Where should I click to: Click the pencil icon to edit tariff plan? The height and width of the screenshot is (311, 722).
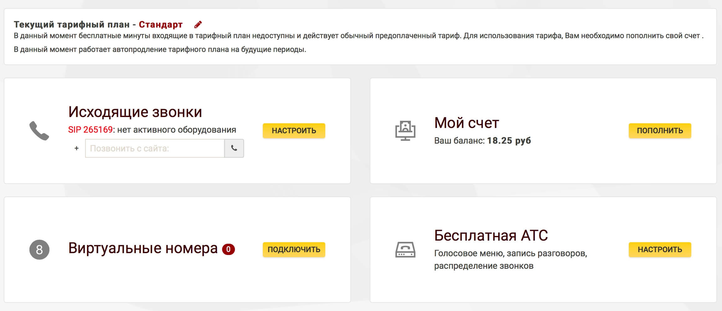click(198, 24)
